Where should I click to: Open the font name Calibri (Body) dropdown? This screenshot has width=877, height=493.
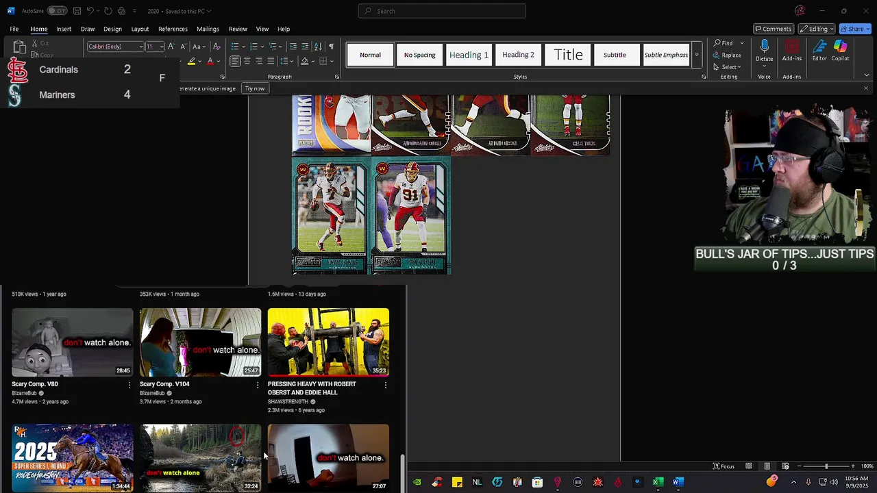(x=140, y=47)
